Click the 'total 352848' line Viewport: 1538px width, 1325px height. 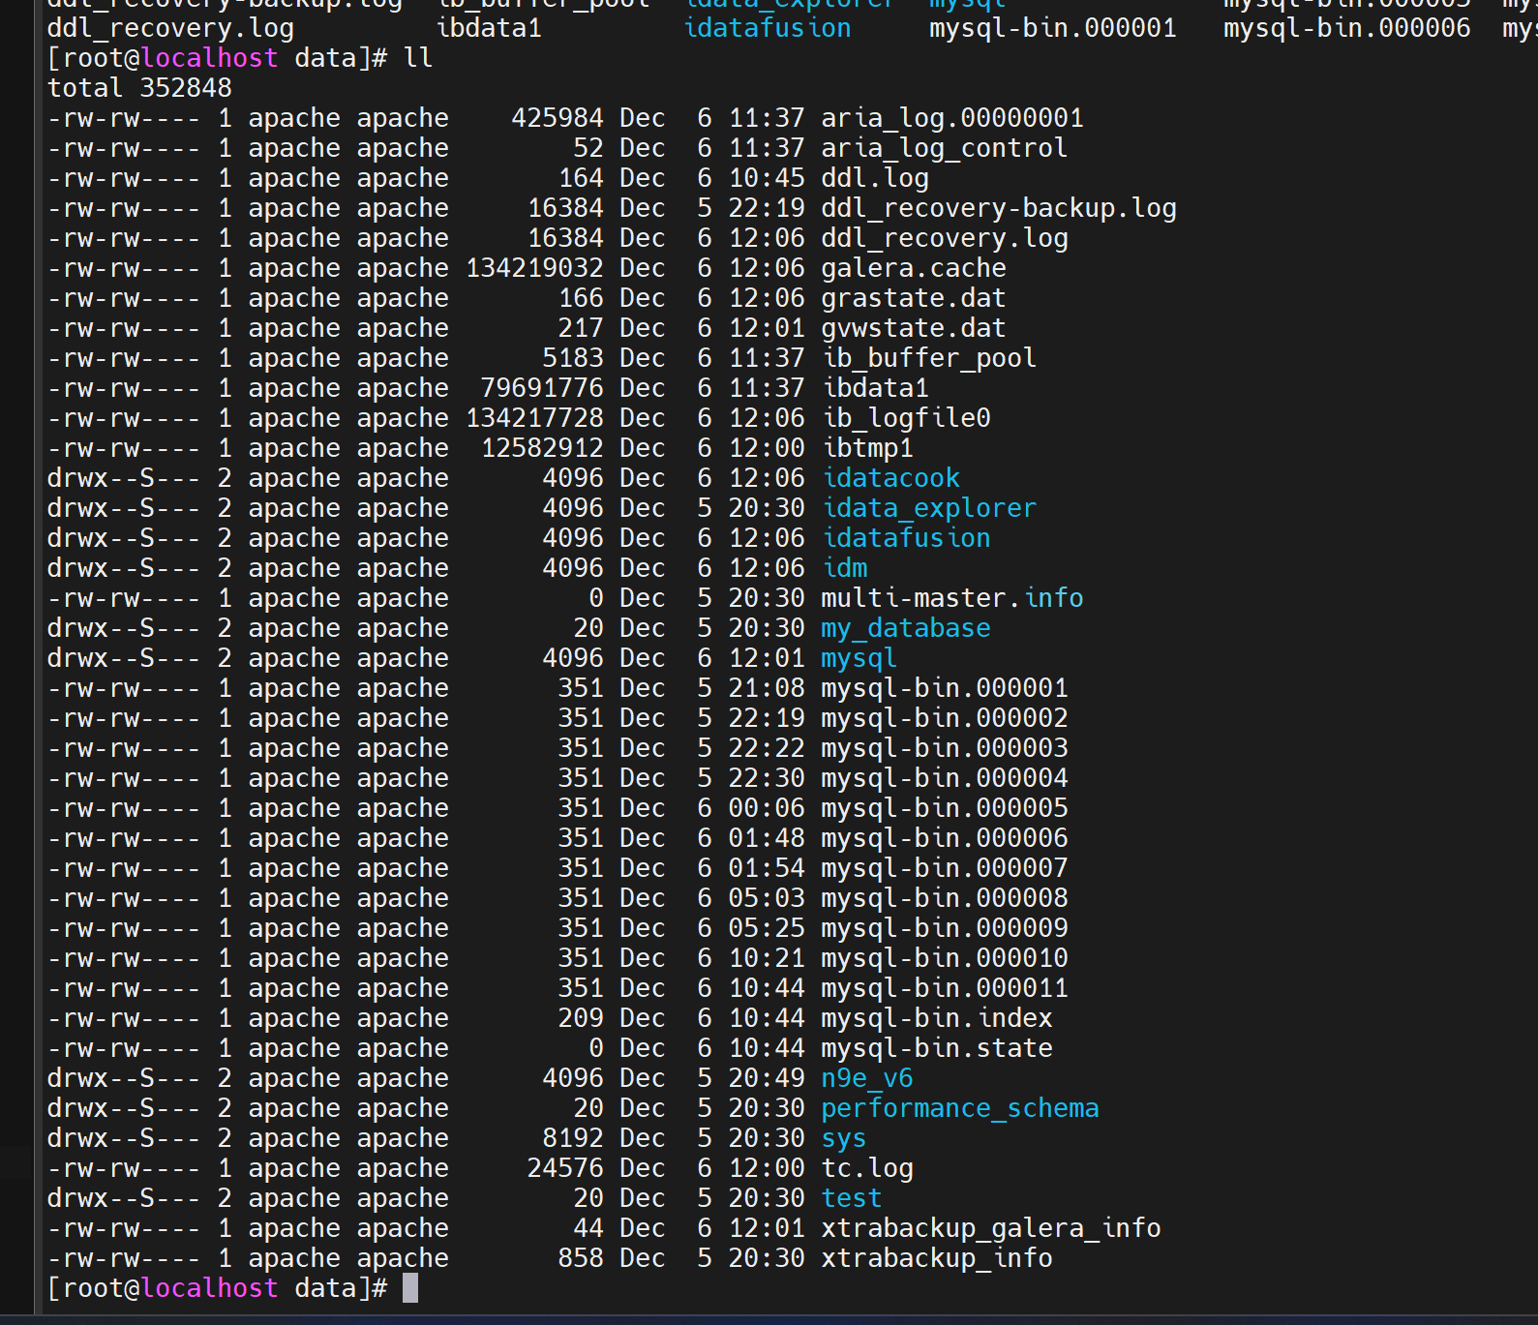pyautogui.click(x=139, y=88)
